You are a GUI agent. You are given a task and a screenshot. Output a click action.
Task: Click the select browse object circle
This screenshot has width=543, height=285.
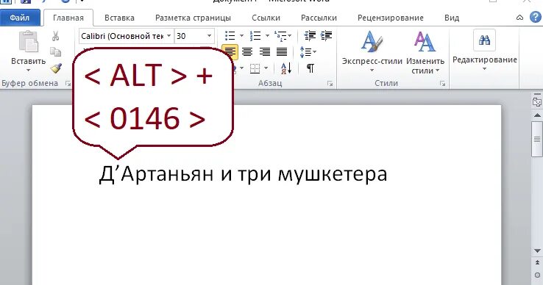coord(537,275)
